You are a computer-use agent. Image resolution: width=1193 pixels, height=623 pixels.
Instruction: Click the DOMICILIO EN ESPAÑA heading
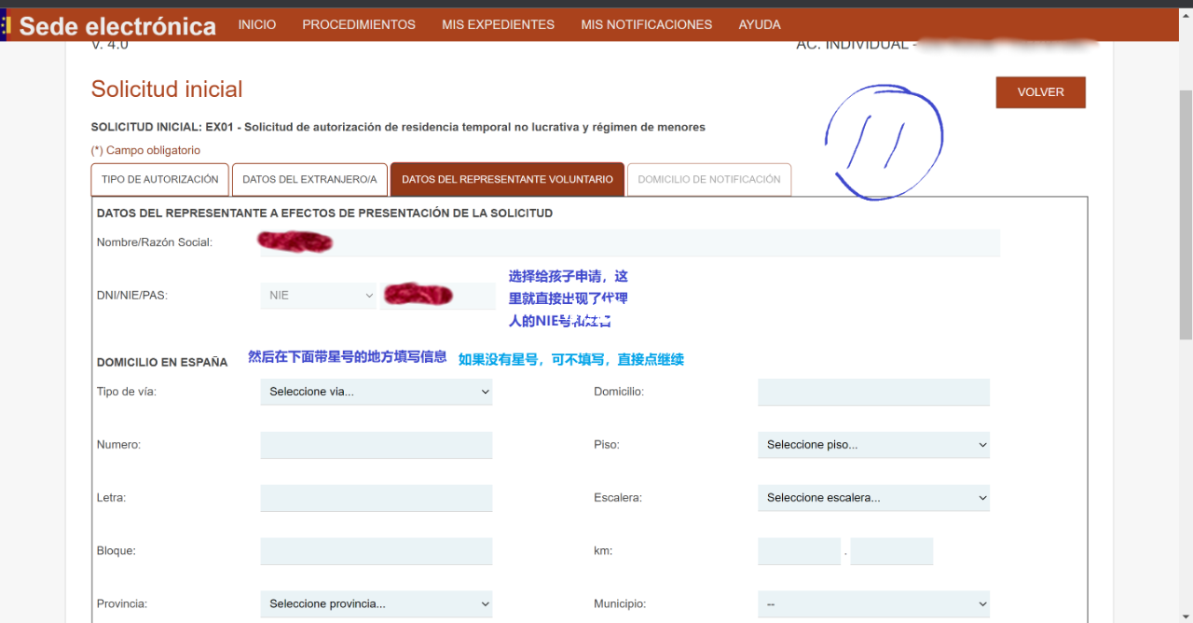(x=162, y=362)
